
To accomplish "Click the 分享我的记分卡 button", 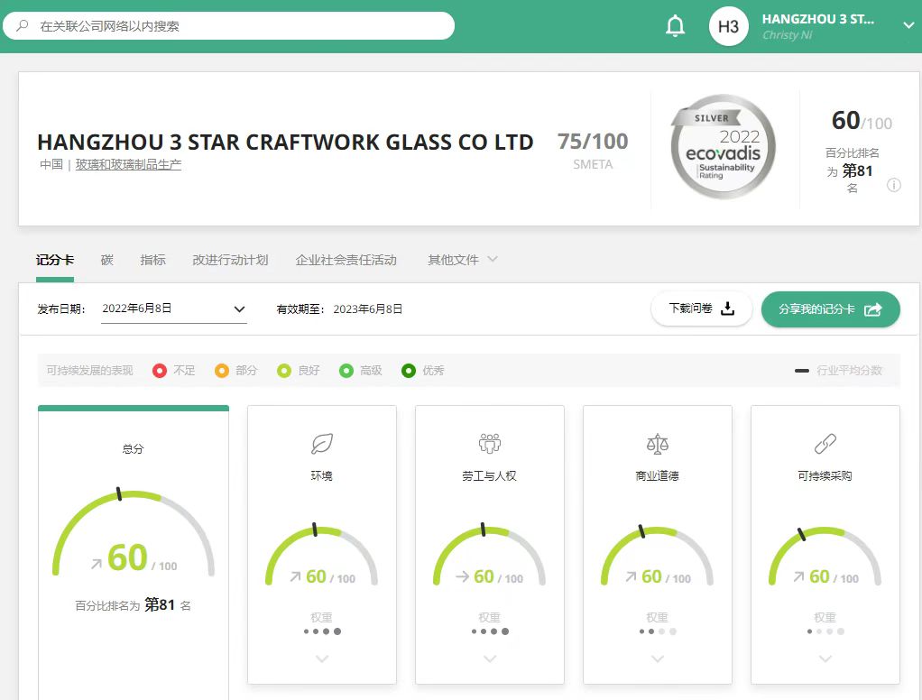I will 830,309.
